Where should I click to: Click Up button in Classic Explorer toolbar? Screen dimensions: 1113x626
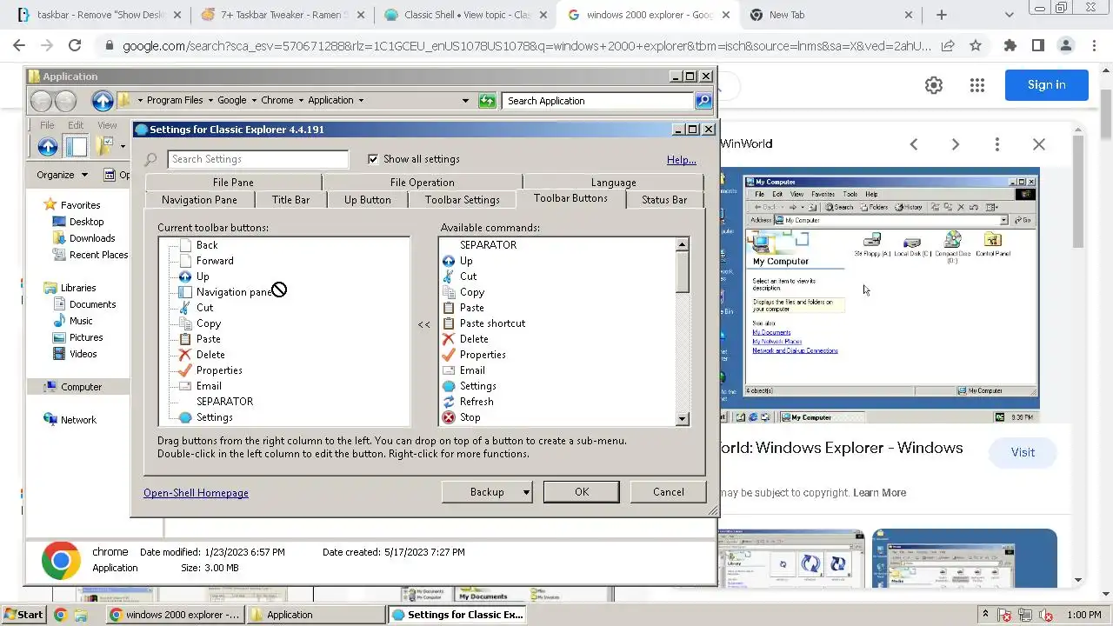(48, 147)
